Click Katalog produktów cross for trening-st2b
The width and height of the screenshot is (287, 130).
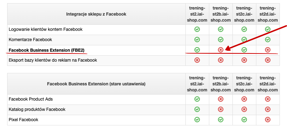click(x=221, y=109)
